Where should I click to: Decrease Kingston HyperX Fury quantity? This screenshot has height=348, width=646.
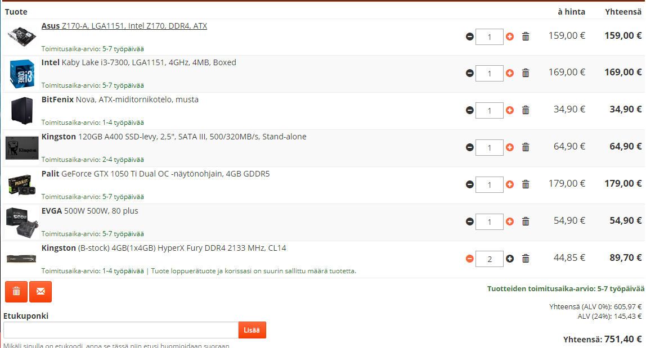coord(470,259)
